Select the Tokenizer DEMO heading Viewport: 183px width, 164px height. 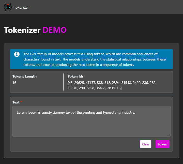tap(35, 30)
